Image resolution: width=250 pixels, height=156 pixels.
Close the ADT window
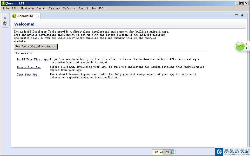246,3
